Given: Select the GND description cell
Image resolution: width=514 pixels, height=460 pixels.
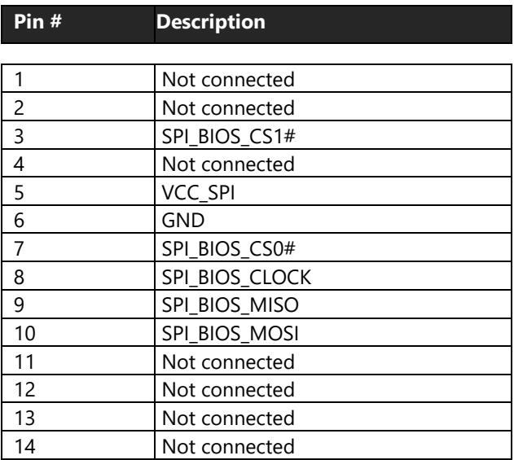Looking at the screenshot, I should click(x=333, y=219).
